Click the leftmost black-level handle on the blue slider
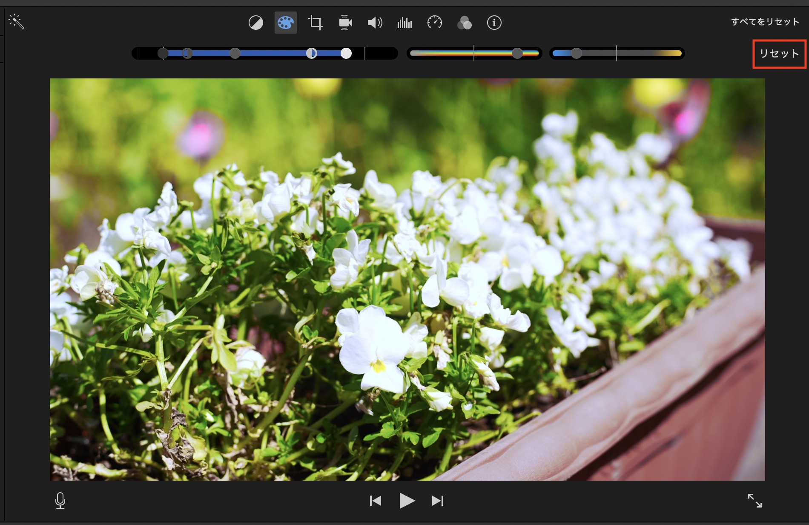 (163, 53)
